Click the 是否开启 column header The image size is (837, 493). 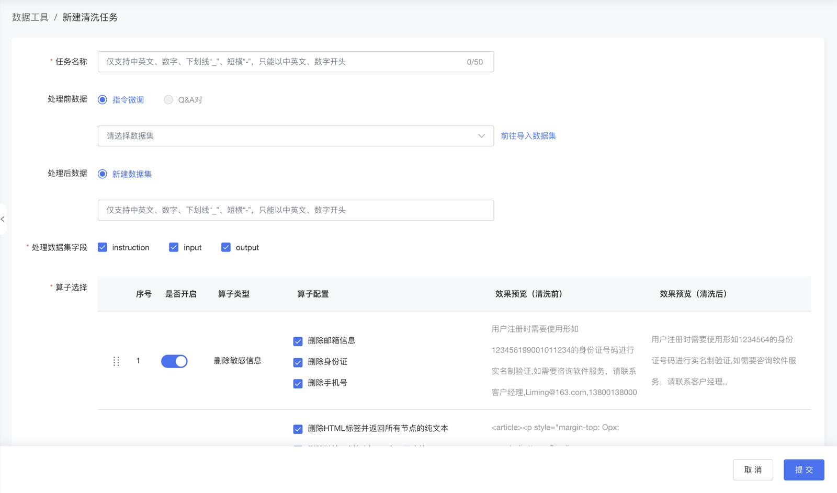point(181,294)
